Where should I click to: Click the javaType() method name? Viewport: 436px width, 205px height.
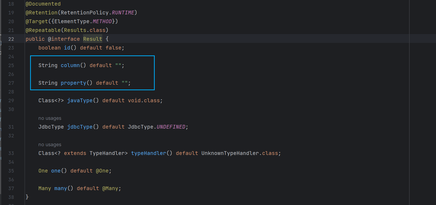(80, 100)
